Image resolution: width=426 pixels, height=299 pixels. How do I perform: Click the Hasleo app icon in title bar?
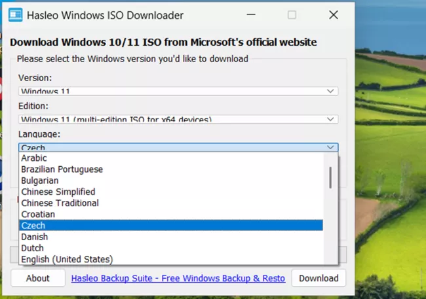tap(16, 15)
